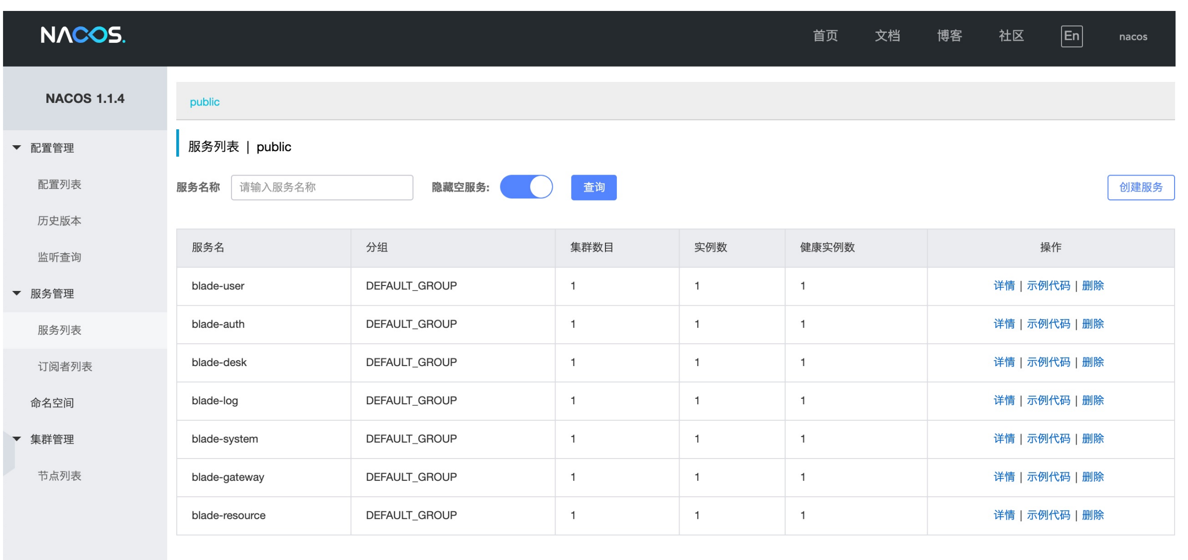The width and height of the screenshot is (1188, 560).
Task: Open 命名空间 in the sidebar
Action: 52,403
